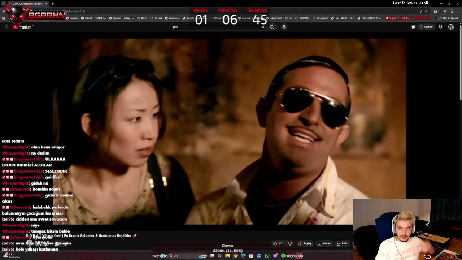Close the G.O.R.A. browser tab
This screenshot has width=462, height=260.
(46, 4)
